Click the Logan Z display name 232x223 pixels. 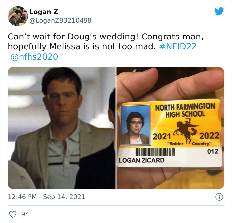44,12
